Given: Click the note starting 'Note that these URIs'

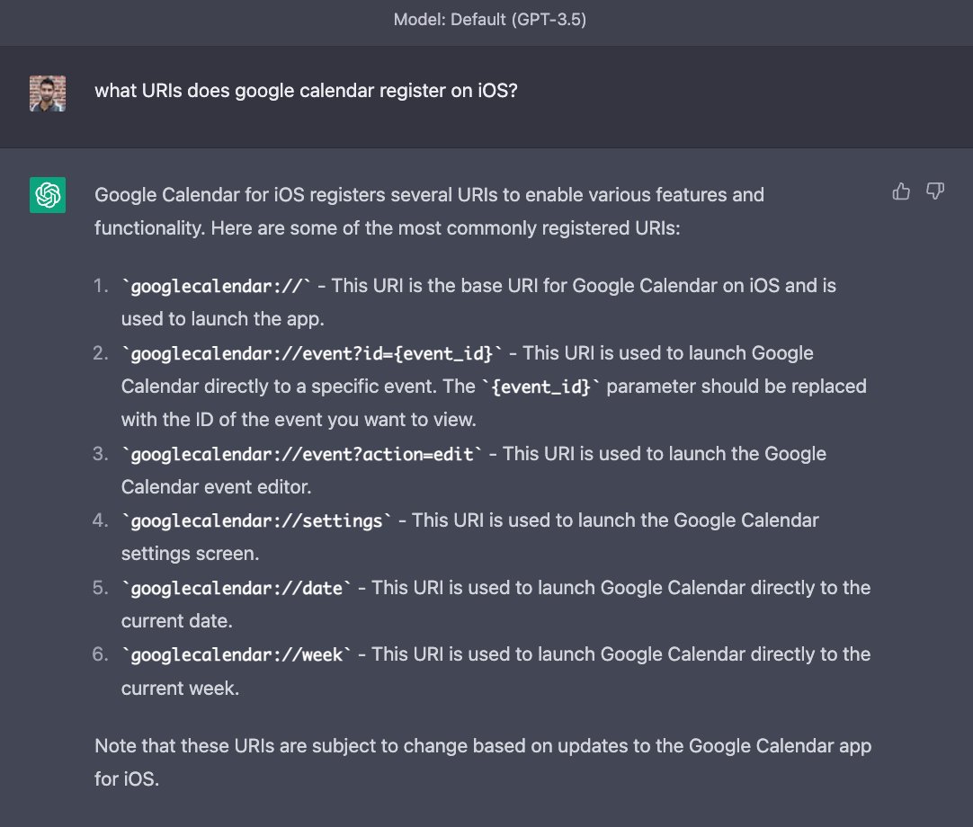Looking at the screenshot, I should (483, 762).
